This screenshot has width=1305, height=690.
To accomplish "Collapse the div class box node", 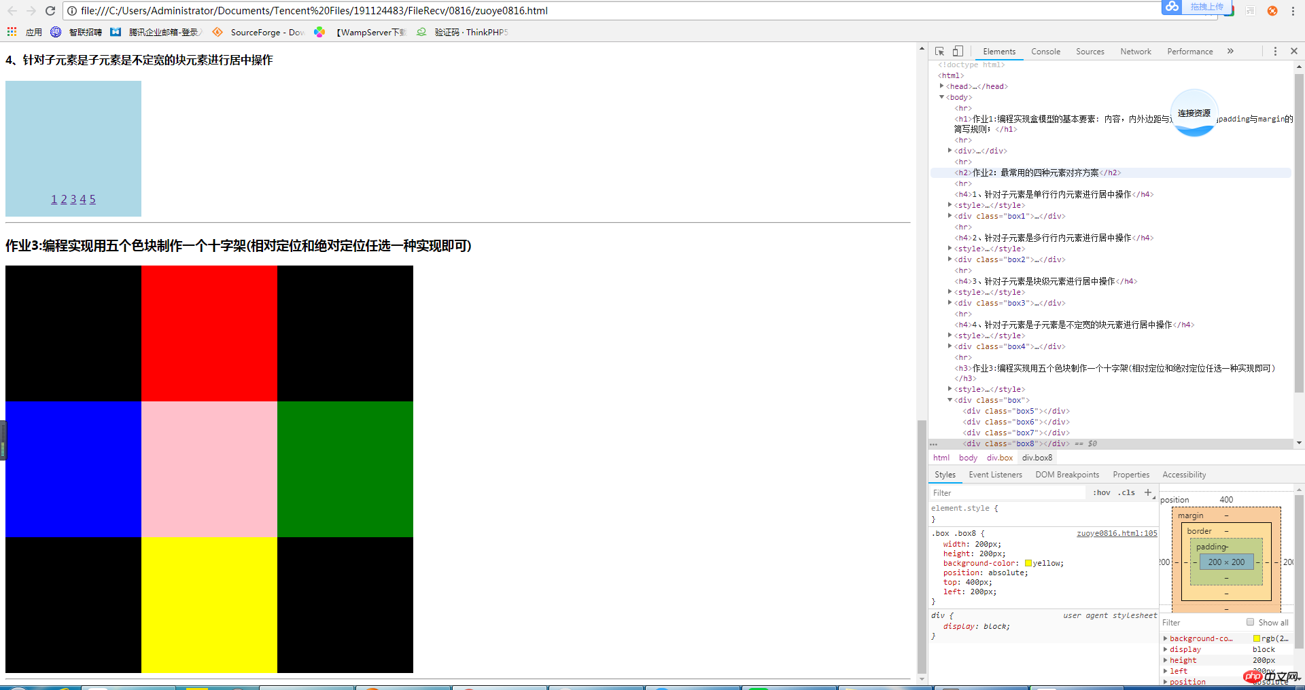I will (x=950, y=400).
